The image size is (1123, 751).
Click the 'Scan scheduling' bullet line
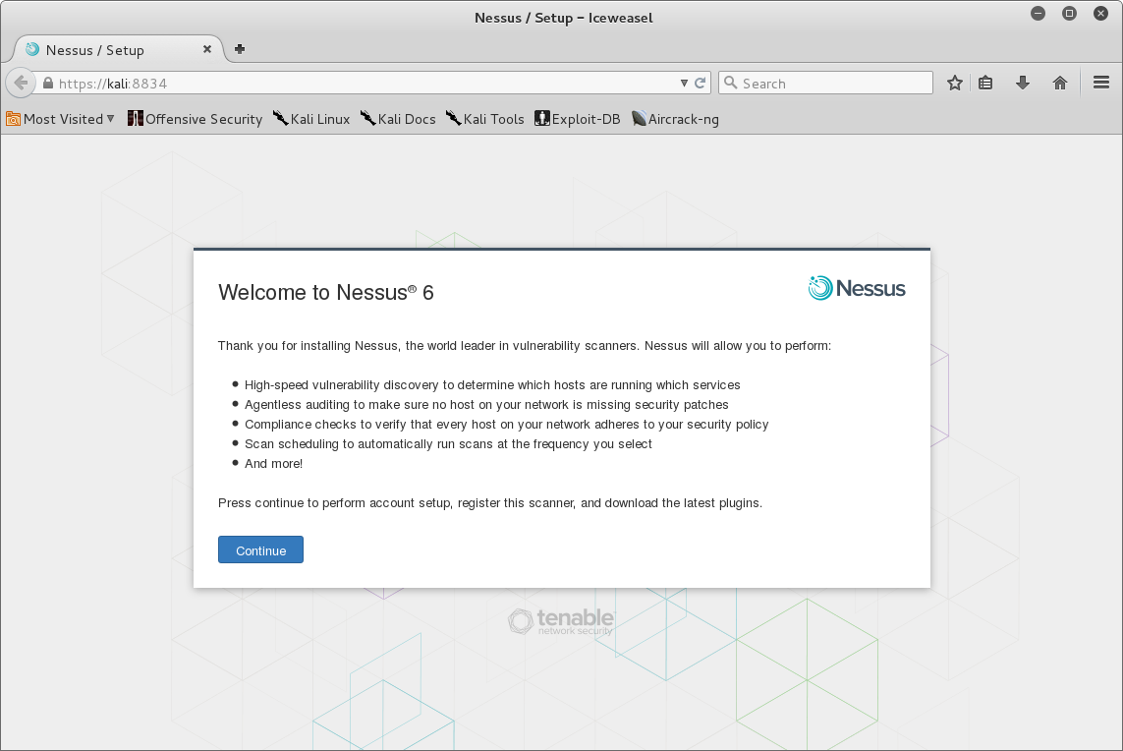click(448, 444)
